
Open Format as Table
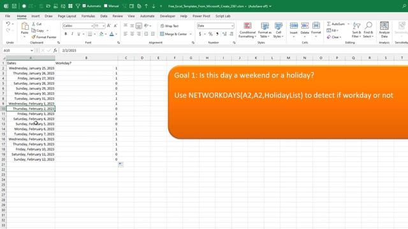[x=265, y=31]
